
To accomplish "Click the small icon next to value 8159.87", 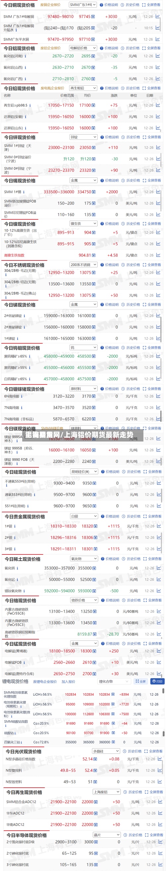I will coord(95,634).
